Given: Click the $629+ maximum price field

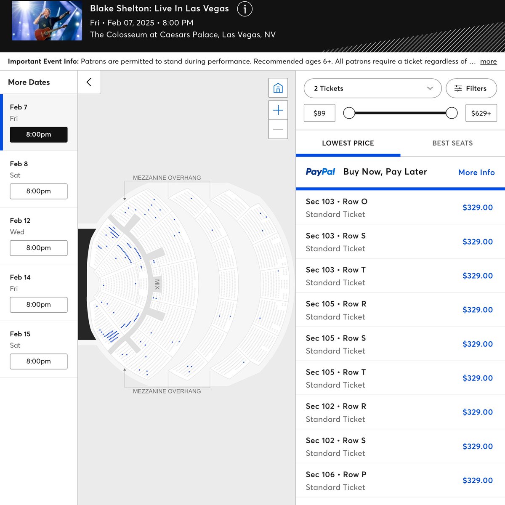Looking at the screenshot, I should (x=481, y=113).
